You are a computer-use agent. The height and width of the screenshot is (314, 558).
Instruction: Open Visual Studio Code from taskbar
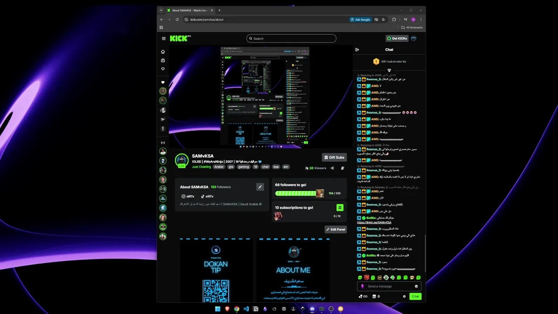coord(246,309)
